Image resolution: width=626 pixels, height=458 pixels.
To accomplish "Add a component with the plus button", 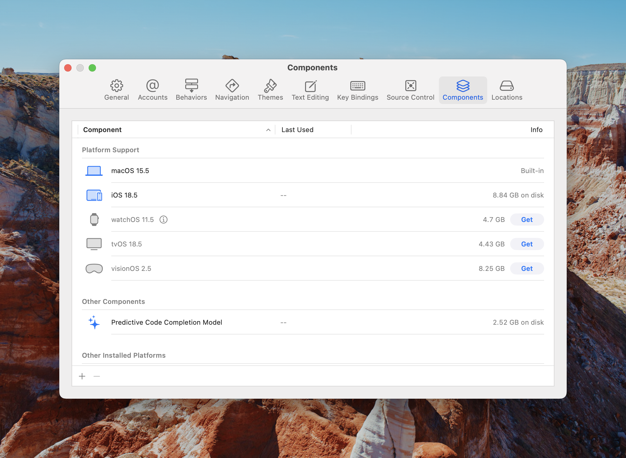I will pos(82,376).
